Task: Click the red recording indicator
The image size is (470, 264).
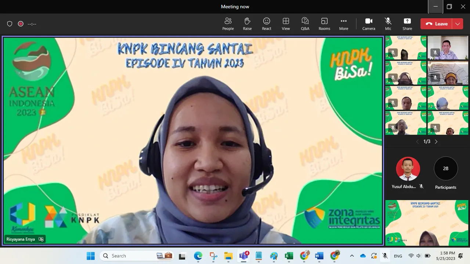Action: (x=21, y=24)
